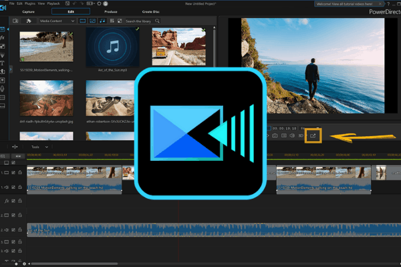The height and width of the screenshot is (267, 401).
Task: Toggle audio track 1 enable checkbox
Action: pyautogui.click(x=13, y=188)
